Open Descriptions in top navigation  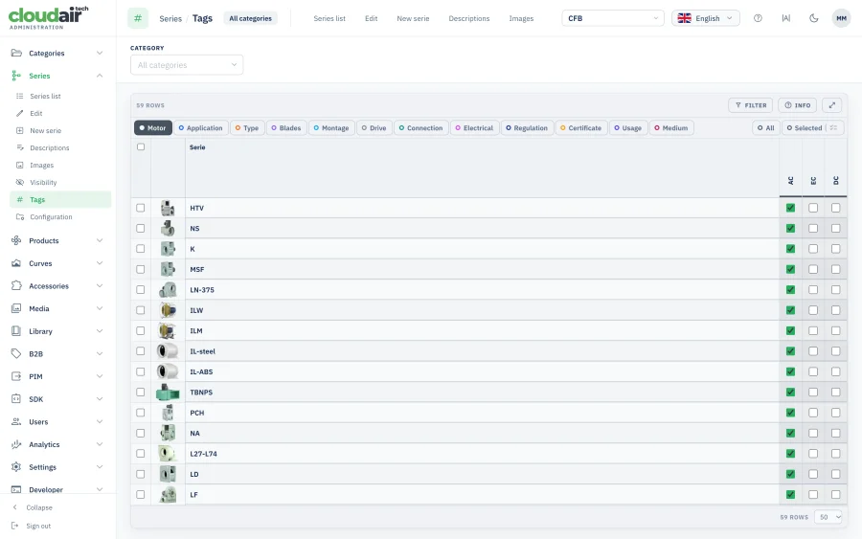pos(469,18)
